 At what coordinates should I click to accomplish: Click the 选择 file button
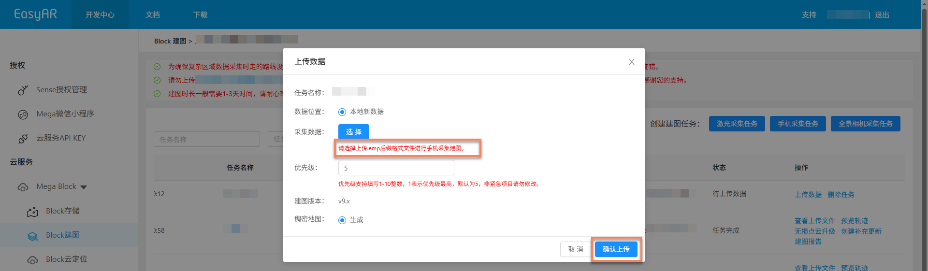354,131
